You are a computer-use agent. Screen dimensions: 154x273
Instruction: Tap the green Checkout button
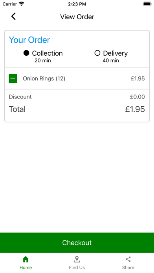(77, 243)
